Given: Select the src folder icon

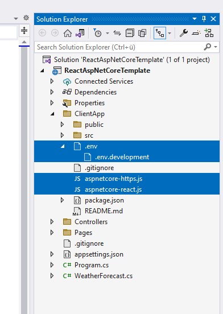Looking at the screenshot, I should pyautogui.click(x=77, y=135).
